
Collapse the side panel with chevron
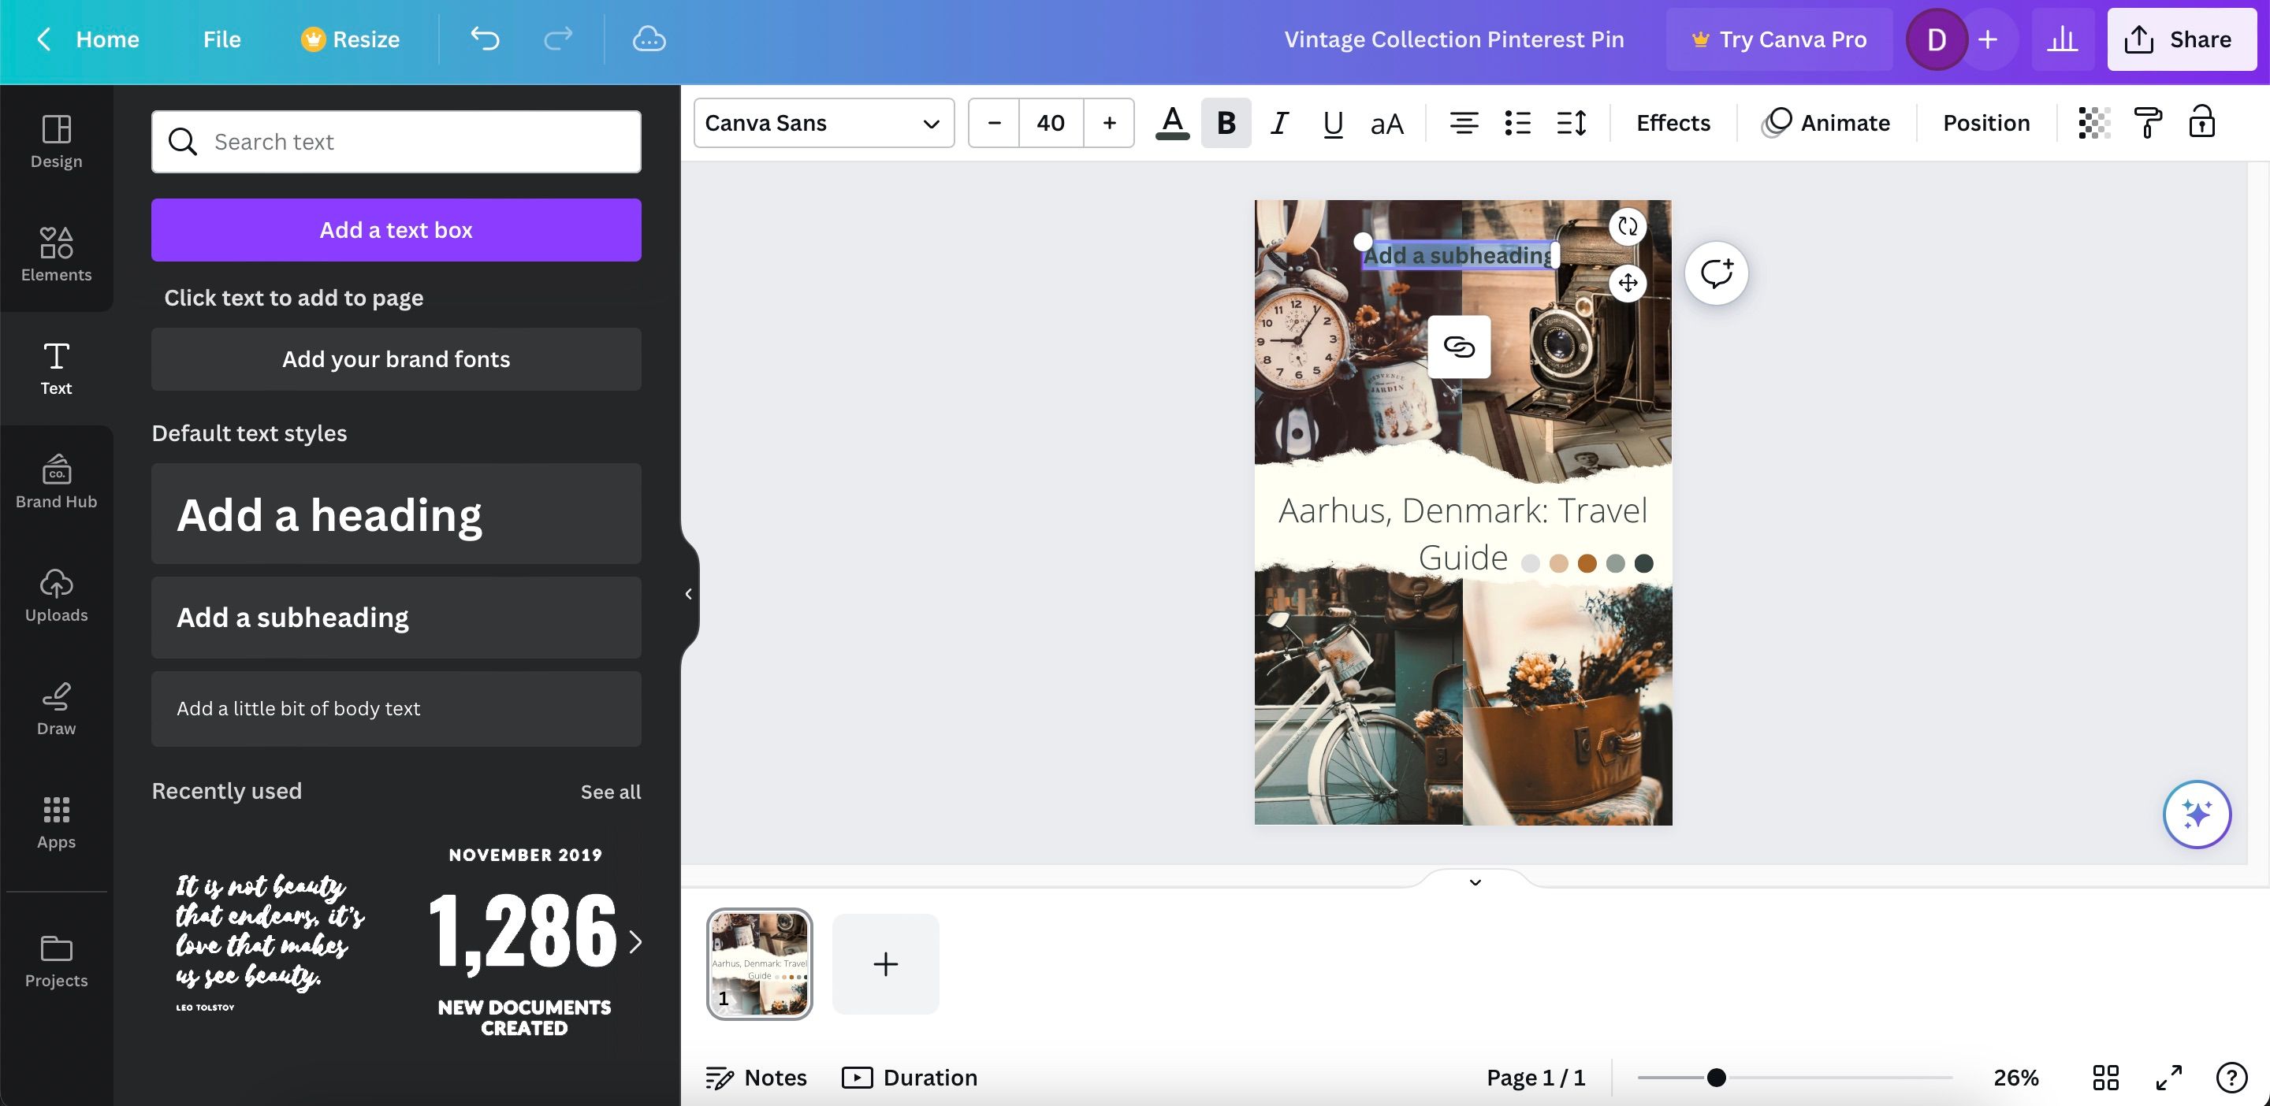point(688,593)
